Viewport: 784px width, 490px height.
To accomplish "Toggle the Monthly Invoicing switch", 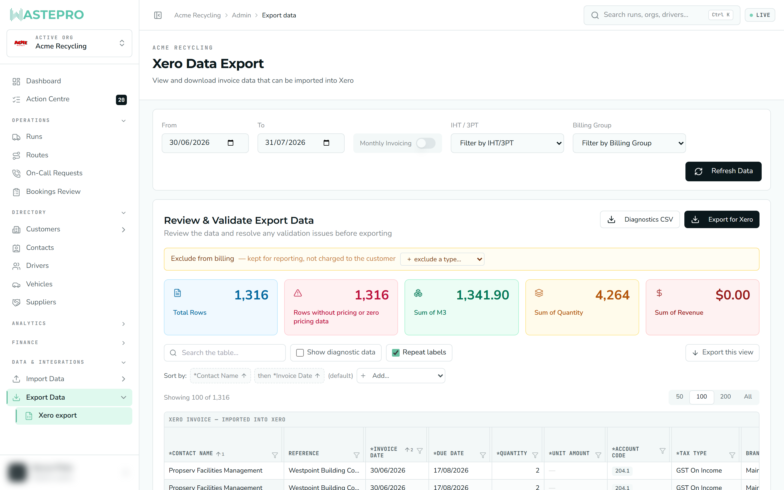I will click(x=425, y=143).
